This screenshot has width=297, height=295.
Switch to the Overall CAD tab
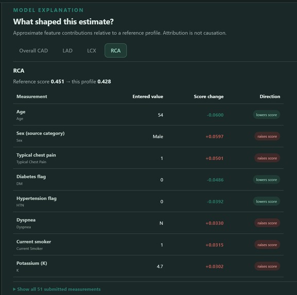pos(33,50)
